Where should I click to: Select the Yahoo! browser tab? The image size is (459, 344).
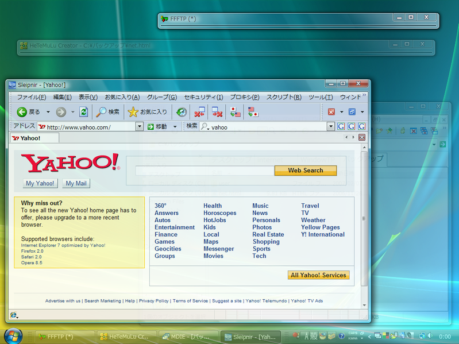[x=34, y=138]
